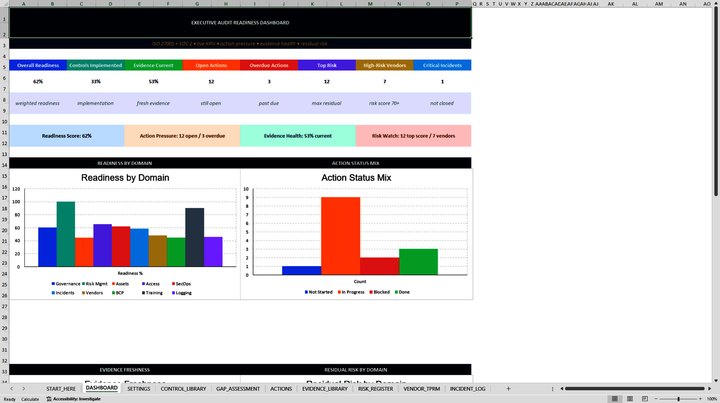Add a new sheet with plus icon
This screenshot has width=720, height=403.
click(x=508, y=389)
